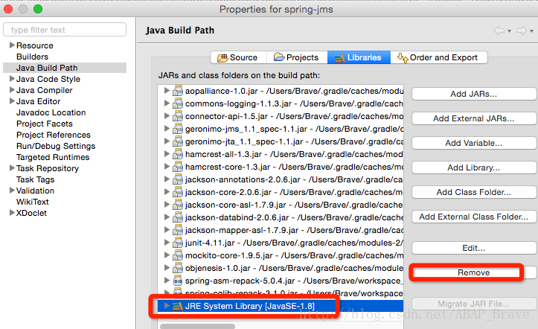This screenshot has height=329, width=538.
Task: Expand the Java Editor node
Action: (12, 101)
